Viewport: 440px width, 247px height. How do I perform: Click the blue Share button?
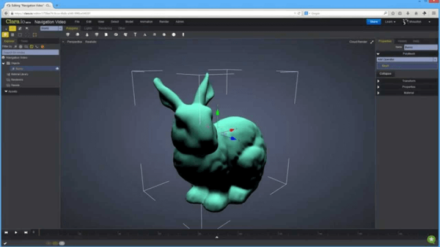click(x=373, y=21)
